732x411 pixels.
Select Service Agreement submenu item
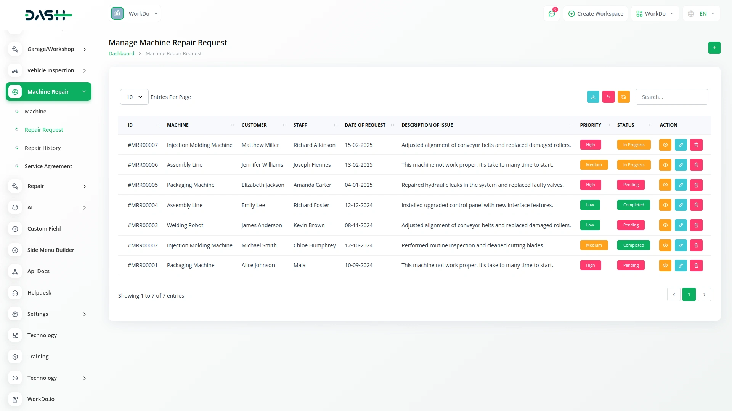(48, 166)
